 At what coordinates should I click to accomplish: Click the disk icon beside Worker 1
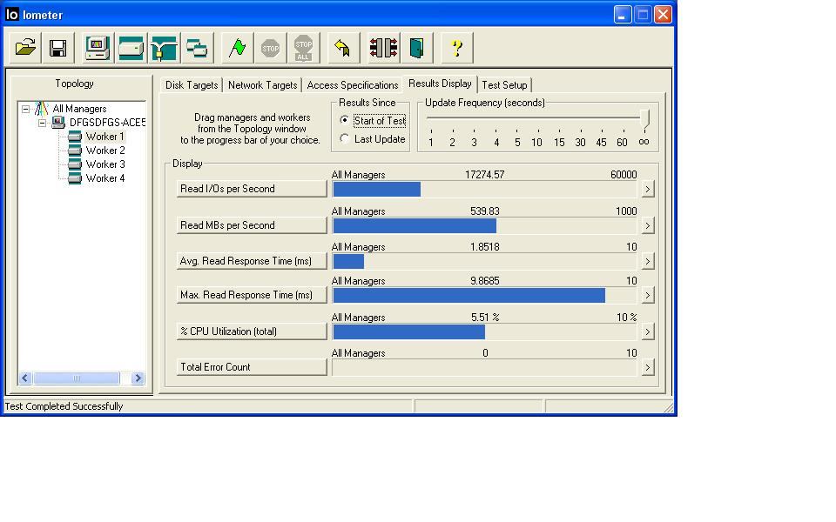[75, 137]
